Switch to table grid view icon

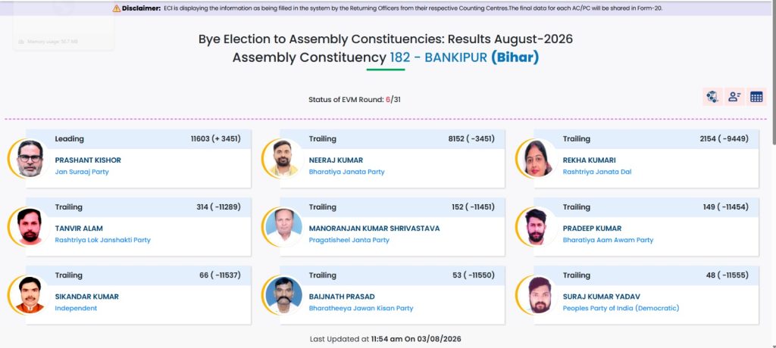pos(756,97)
